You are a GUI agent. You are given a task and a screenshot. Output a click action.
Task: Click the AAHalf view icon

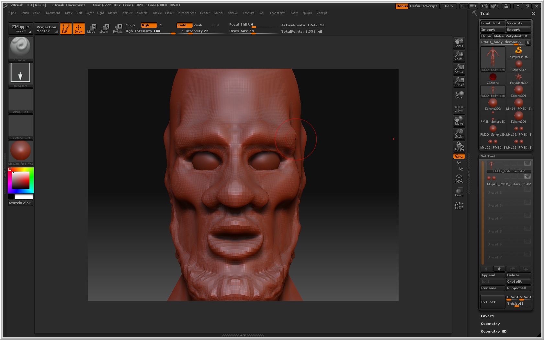click(x=459, y=81)
